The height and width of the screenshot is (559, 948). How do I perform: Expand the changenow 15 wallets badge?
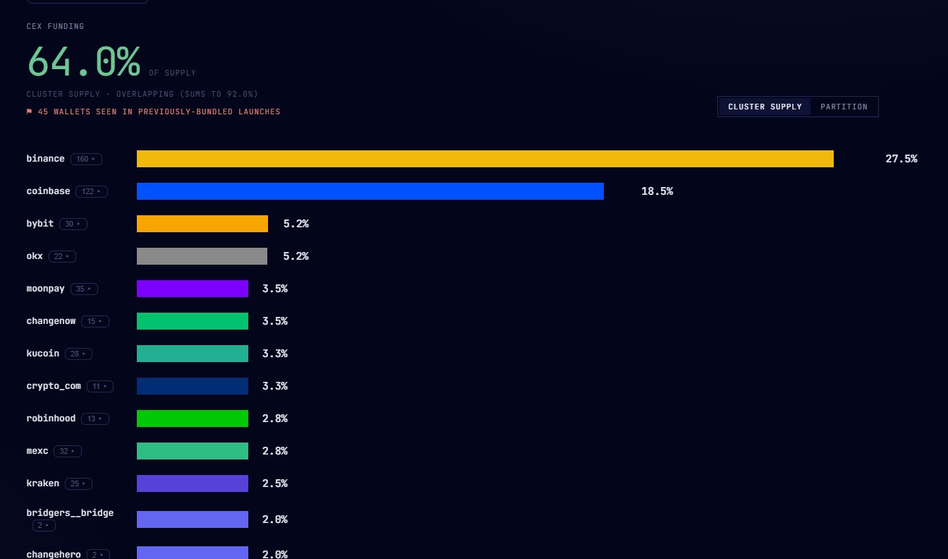95,321
